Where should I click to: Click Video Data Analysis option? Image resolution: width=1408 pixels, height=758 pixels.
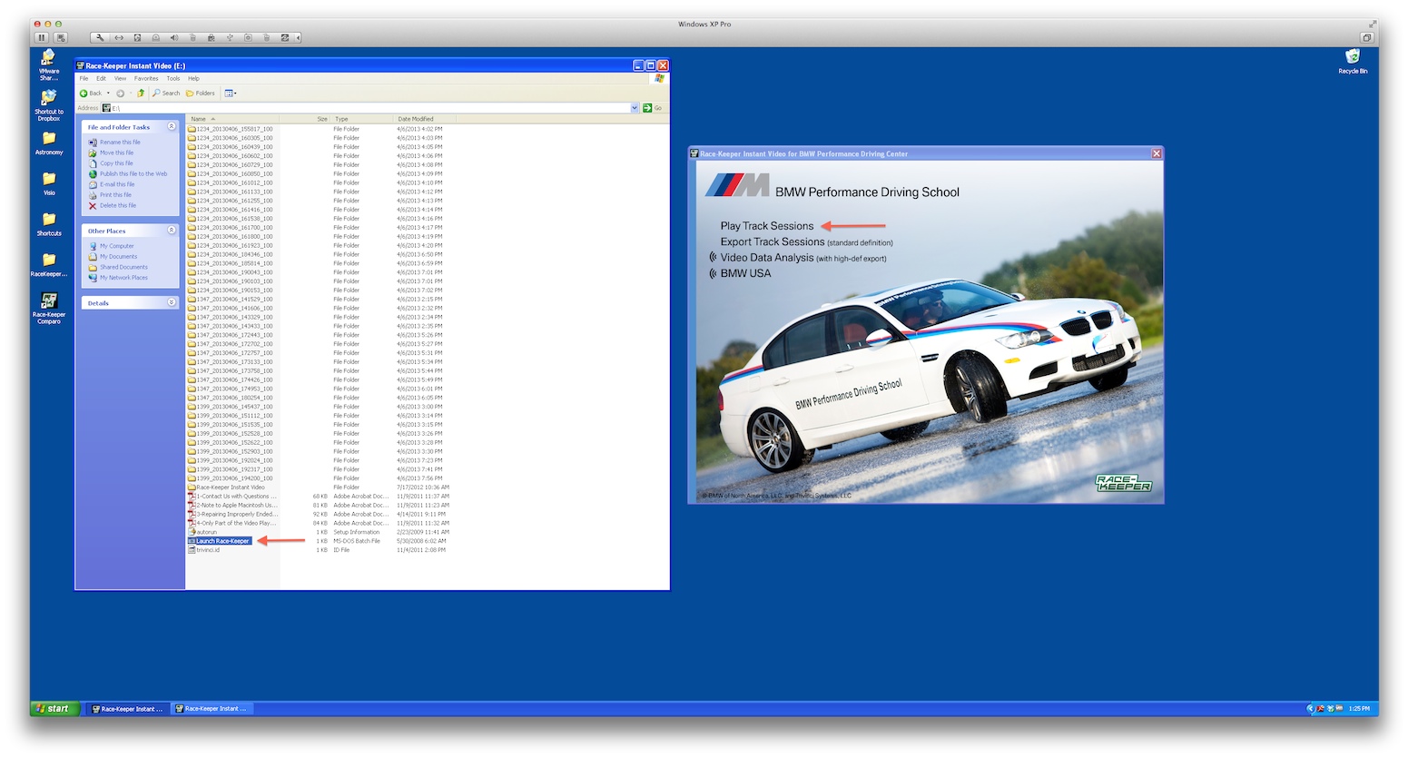[x=803, y=258]
